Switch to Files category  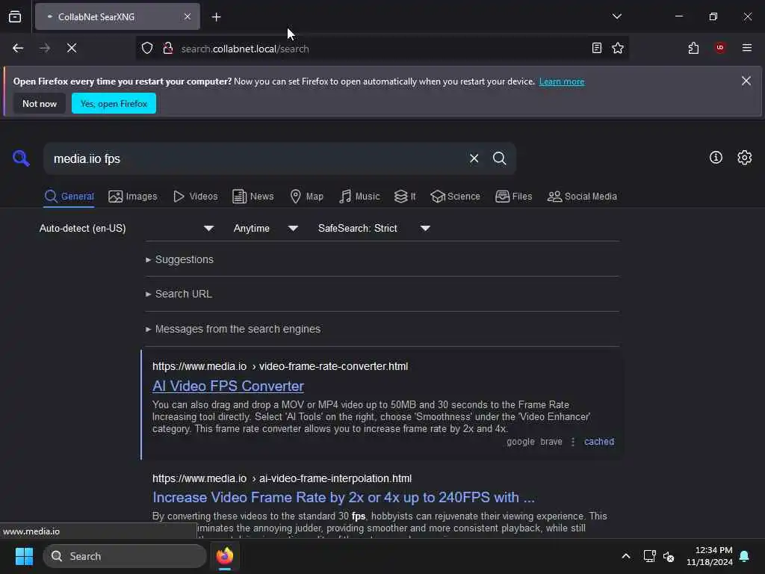tap(514, 197)
